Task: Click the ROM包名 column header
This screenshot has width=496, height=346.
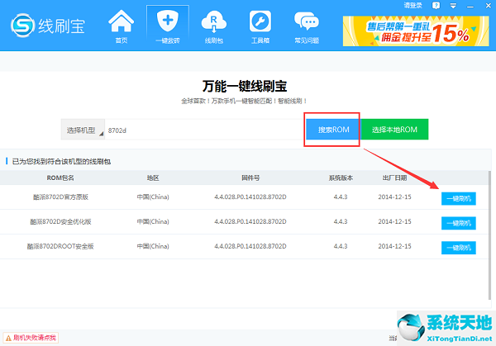Action: coord(60,178)
